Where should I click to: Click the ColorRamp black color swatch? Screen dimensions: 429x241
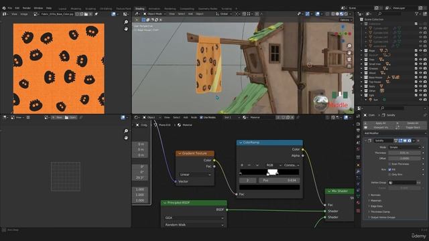click(x=269, y=187)
